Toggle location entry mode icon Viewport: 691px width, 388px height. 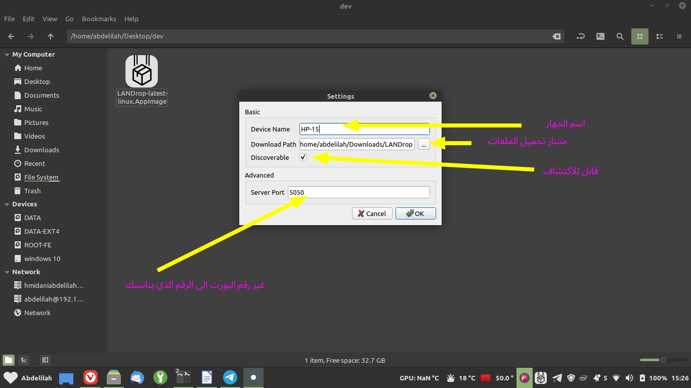coord(580,36)
